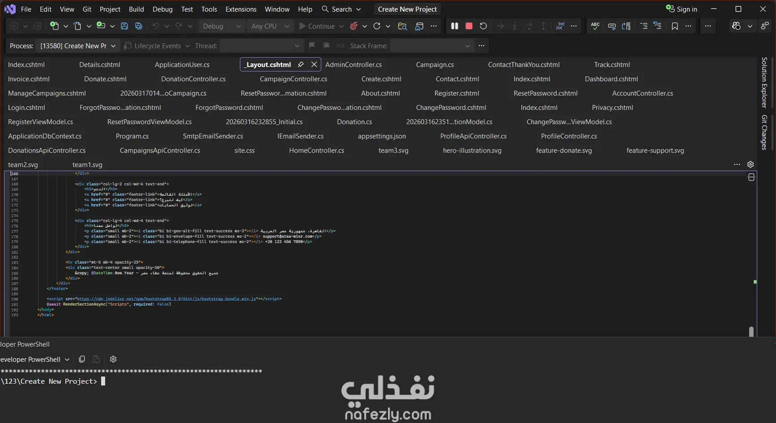This screenshot has width=776, height=423.
Task: Stop debugging with the red square
Action: click(469, 26)
